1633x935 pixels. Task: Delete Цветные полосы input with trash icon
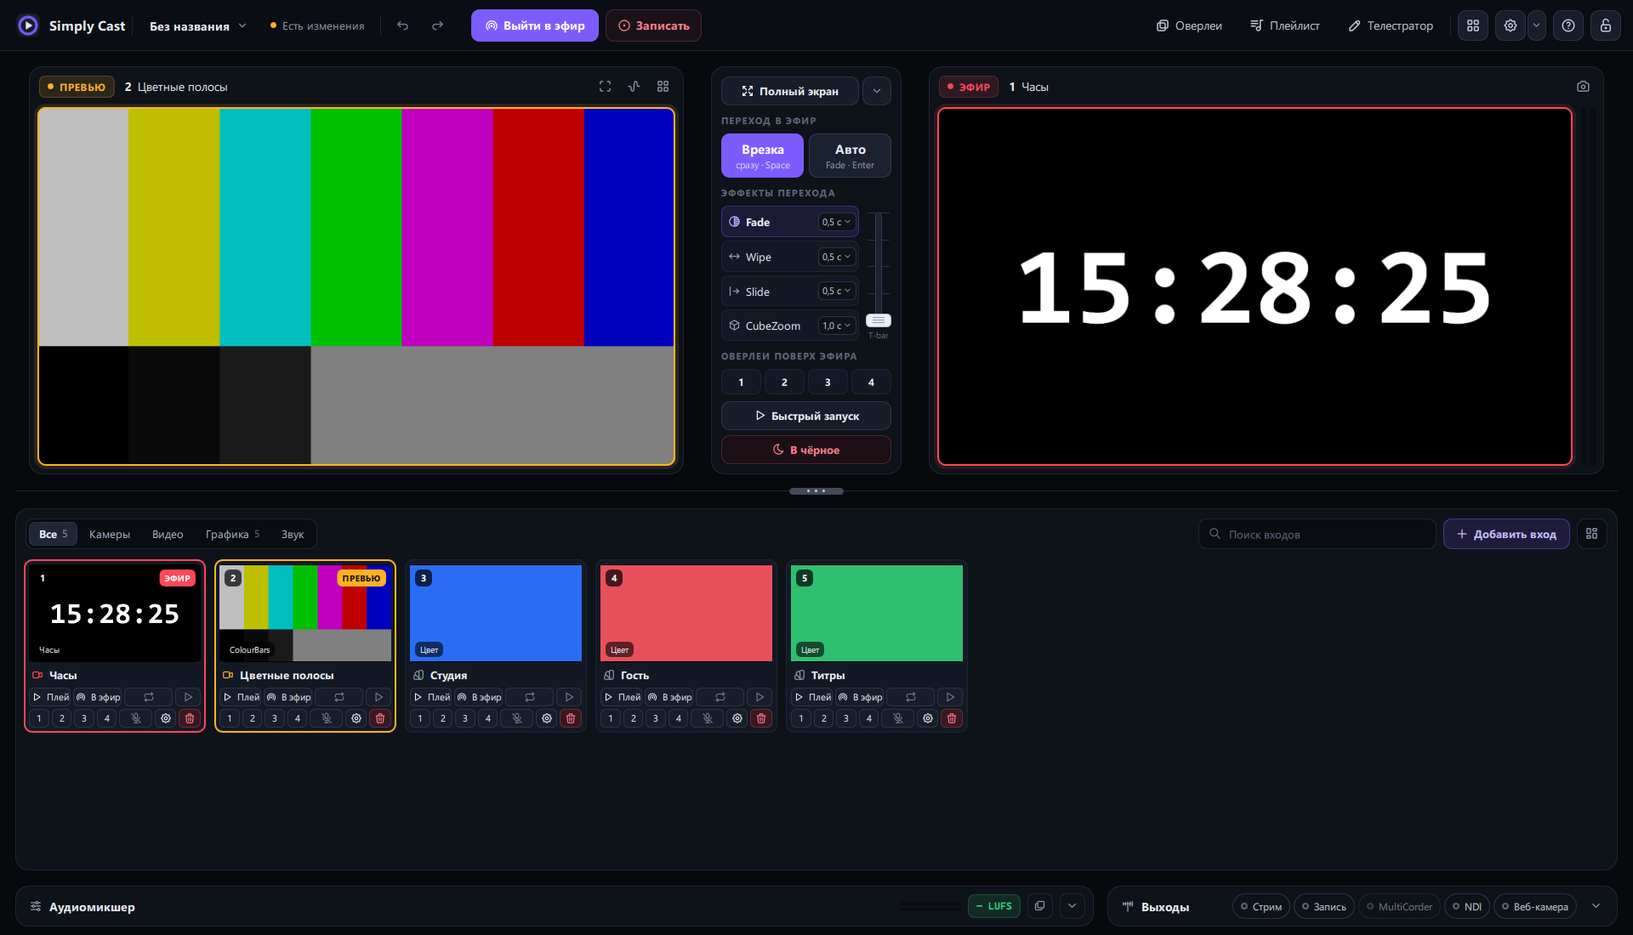[380, 718]
